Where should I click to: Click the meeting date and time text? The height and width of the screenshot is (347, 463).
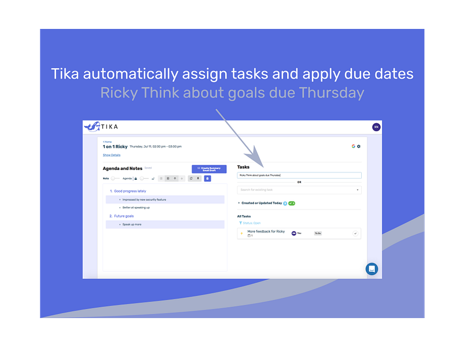[156, 147]
